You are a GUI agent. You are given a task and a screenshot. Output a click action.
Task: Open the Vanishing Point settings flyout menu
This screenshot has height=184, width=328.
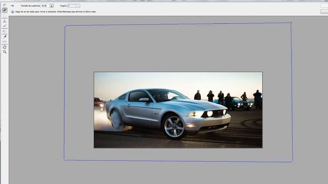tap(12, 6)
